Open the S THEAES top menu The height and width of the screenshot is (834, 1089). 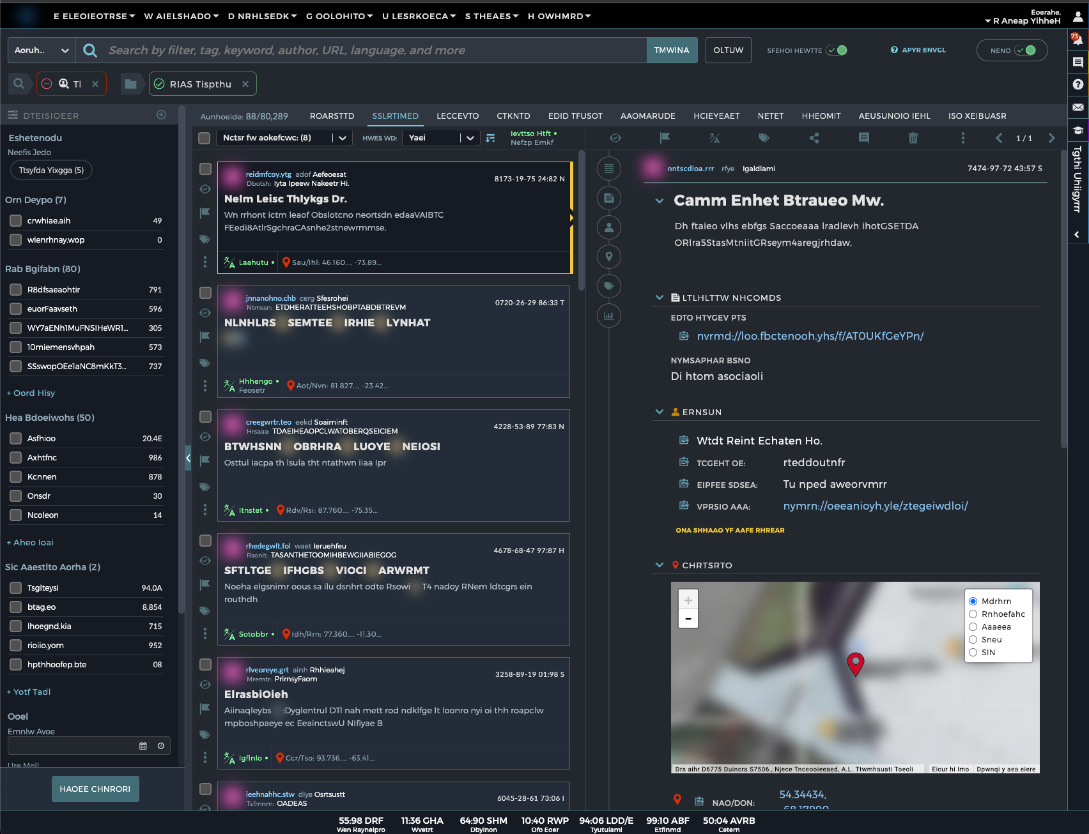(491, 16)
